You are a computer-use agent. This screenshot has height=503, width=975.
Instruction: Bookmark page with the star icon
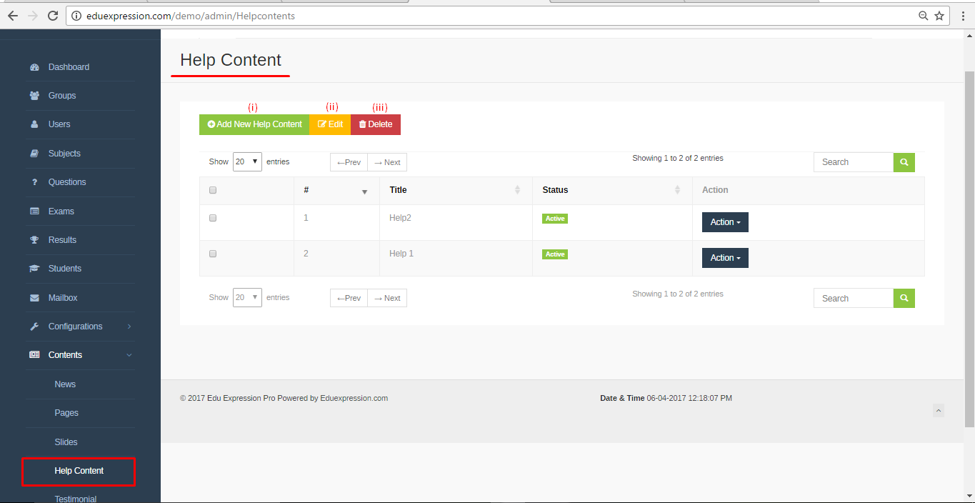(x=939, y=16)
